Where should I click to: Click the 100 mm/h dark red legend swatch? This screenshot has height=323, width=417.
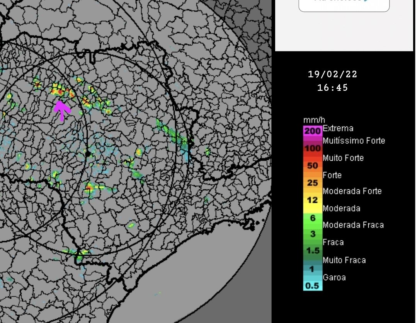click(313, 148)
